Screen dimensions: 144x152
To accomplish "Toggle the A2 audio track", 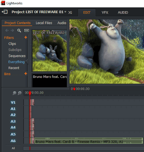I will point(13,115).
